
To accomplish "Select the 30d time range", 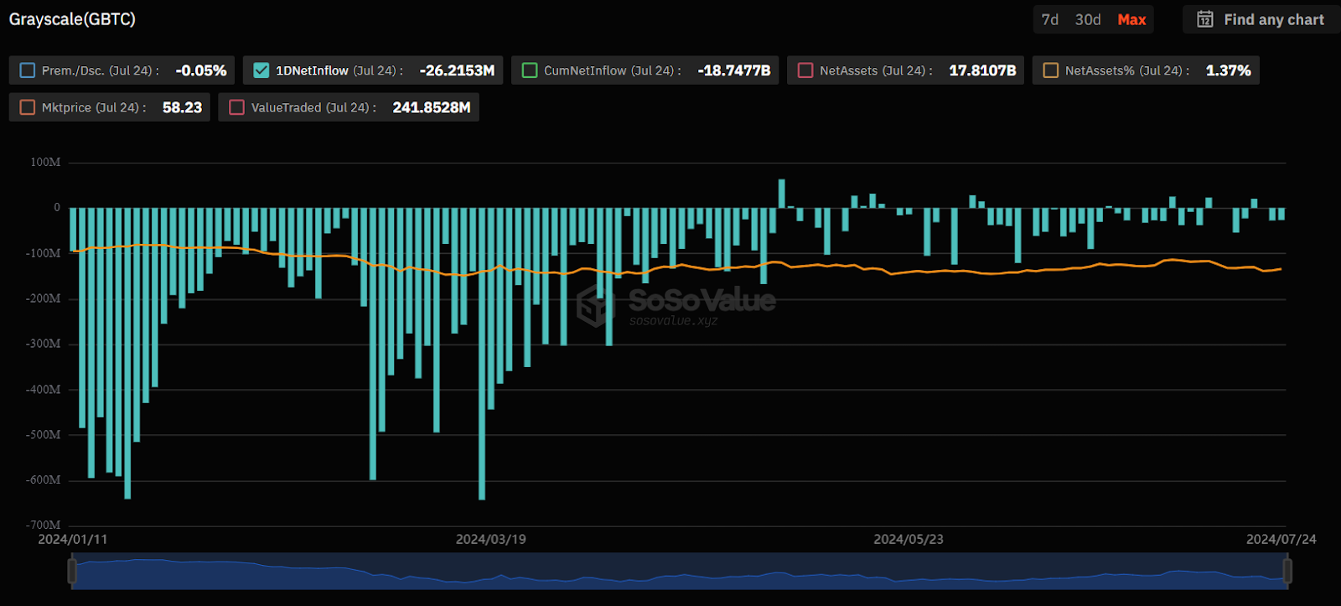I will (1088, 19).
